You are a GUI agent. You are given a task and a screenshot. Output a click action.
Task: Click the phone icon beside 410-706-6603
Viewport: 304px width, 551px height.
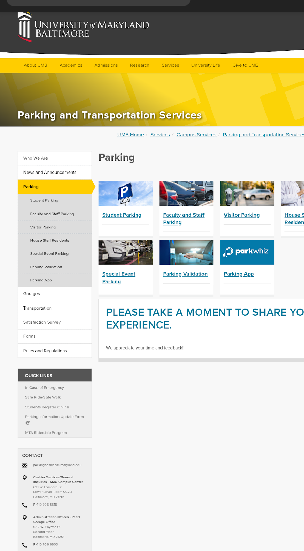click(x=25, y=545)
